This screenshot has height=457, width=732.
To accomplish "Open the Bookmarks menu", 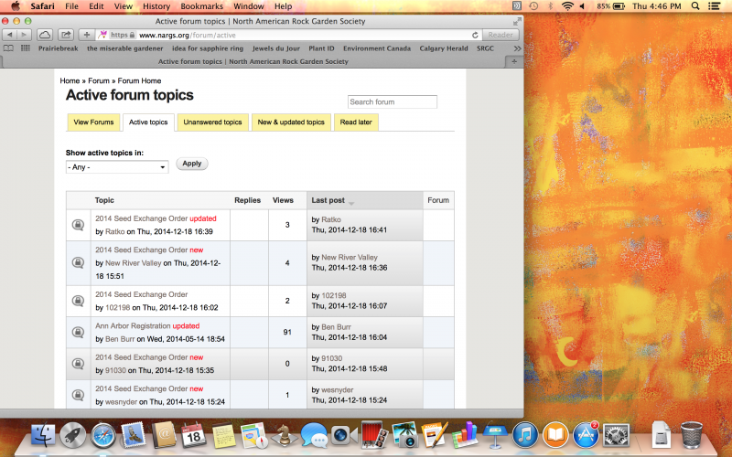I will 201,6.
